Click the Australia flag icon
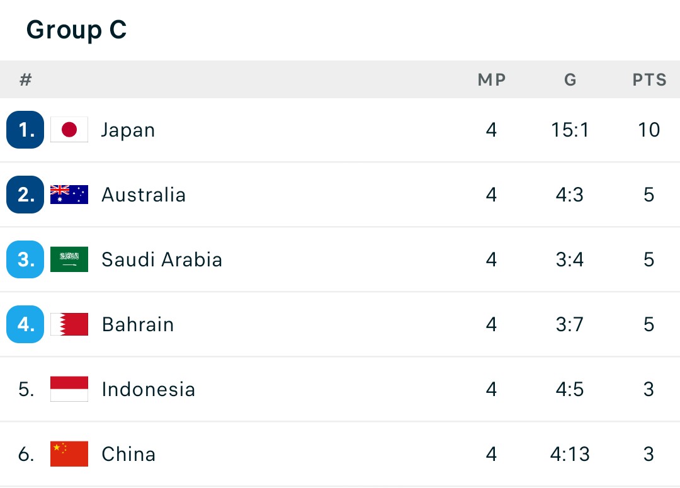The image size is (680, 488). [69, 195]
